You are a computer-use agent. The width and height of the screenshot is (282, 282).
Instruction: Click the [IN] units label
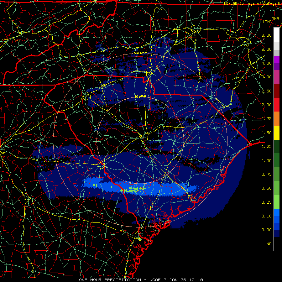268,22
